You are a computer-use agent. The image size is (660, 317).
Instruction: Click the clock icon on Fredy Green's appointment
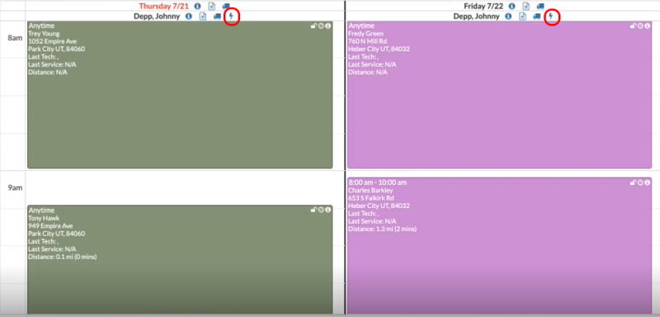point(640,26)
